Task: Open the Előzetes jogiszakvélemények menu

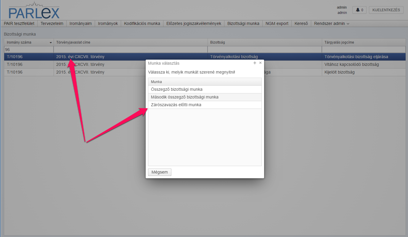Action: [194, 23]
